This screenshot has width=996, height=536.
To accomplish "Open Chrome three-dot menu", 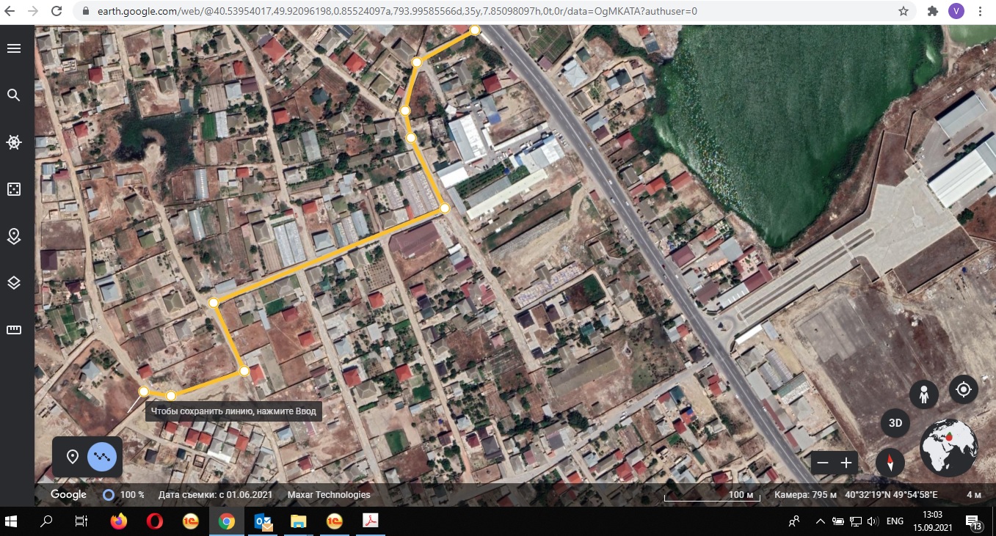I will pos(981,12).
